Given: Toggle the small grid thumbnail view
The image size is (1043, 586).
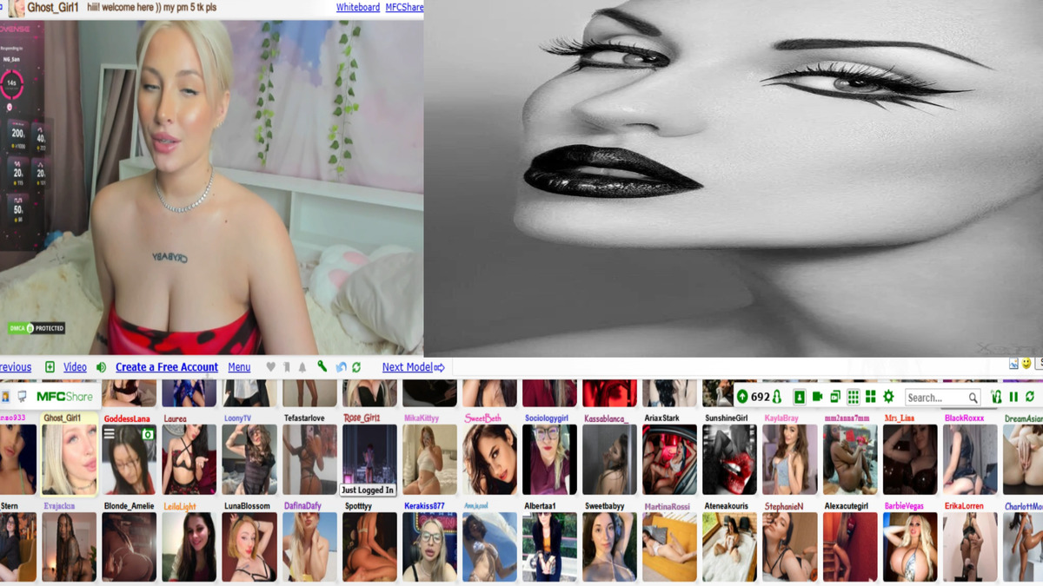Looking at the screenshot, I should tap(853, 397).
